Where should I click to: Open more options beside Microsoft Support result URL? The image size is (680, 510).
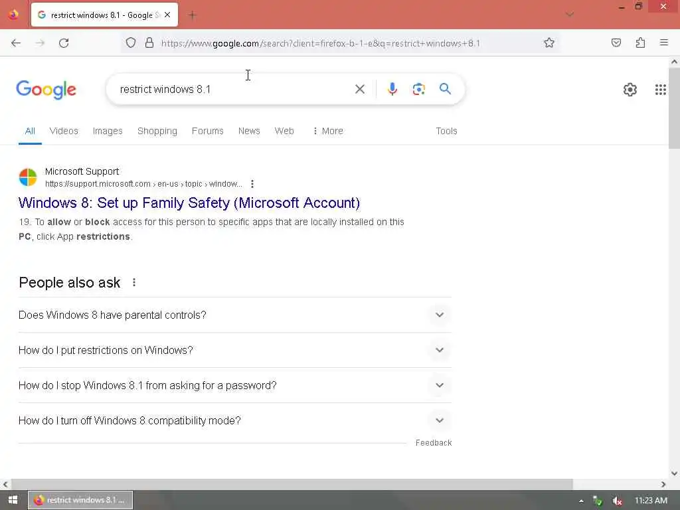pyautogui.click(x=252, y=184)
